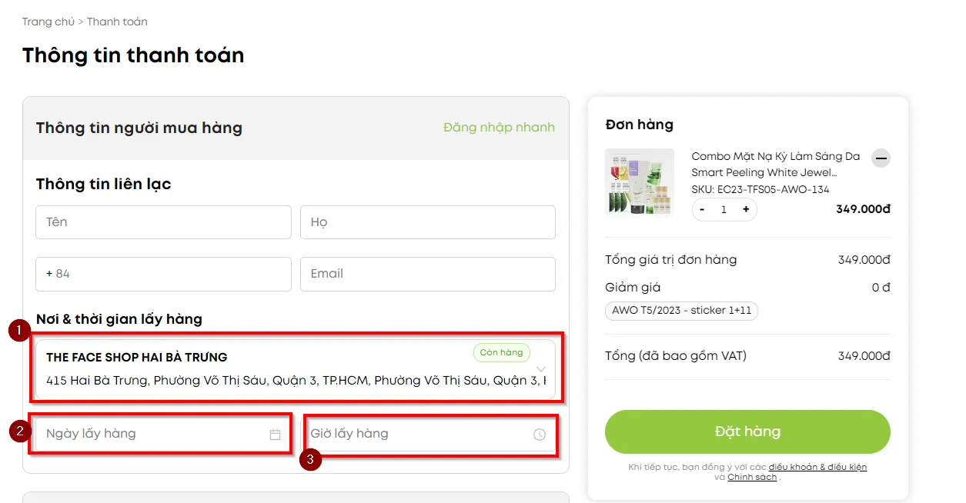Open điều khoản & điều kiện link
Screen dimensions: 966x503
click(817, 467)
